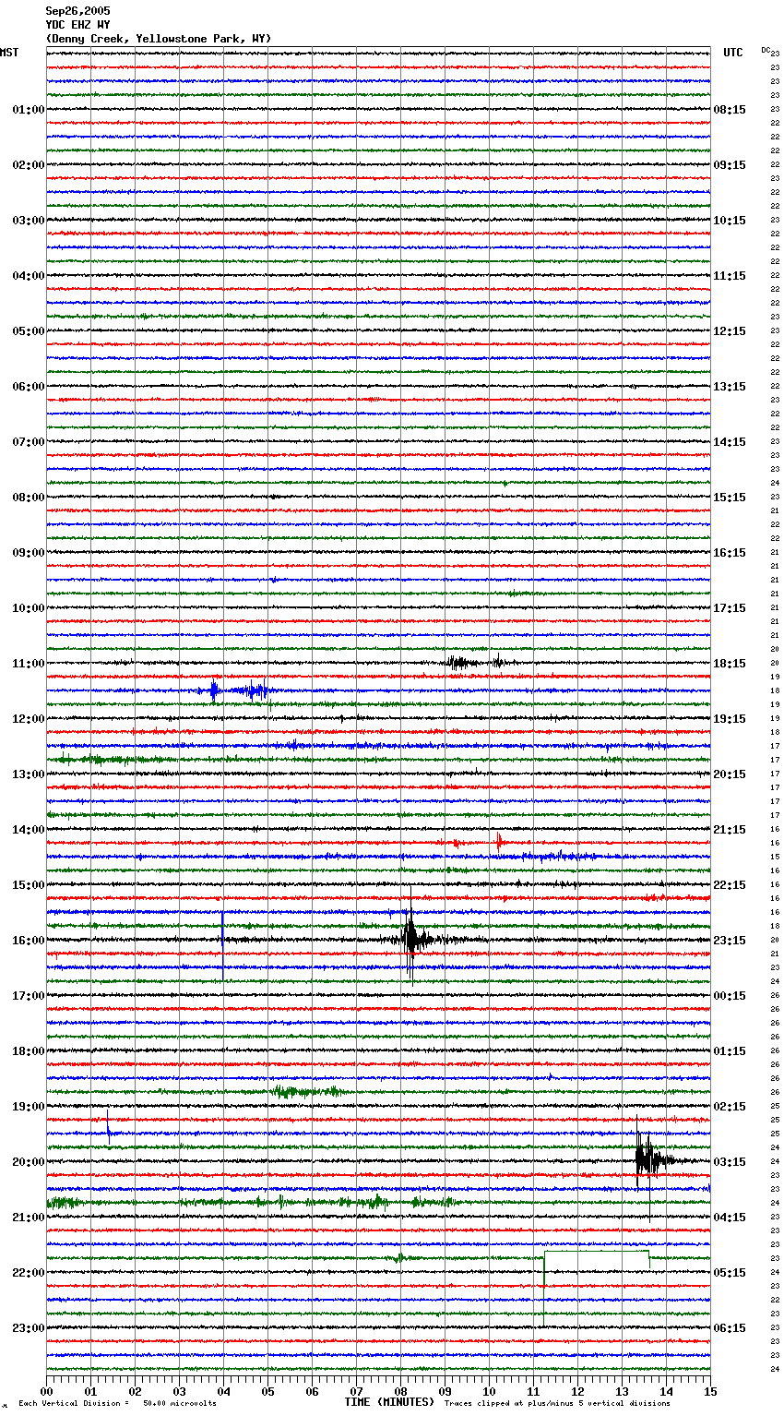
Task: Click the red spike on trace below 14:00
Action: coord(499,842)
